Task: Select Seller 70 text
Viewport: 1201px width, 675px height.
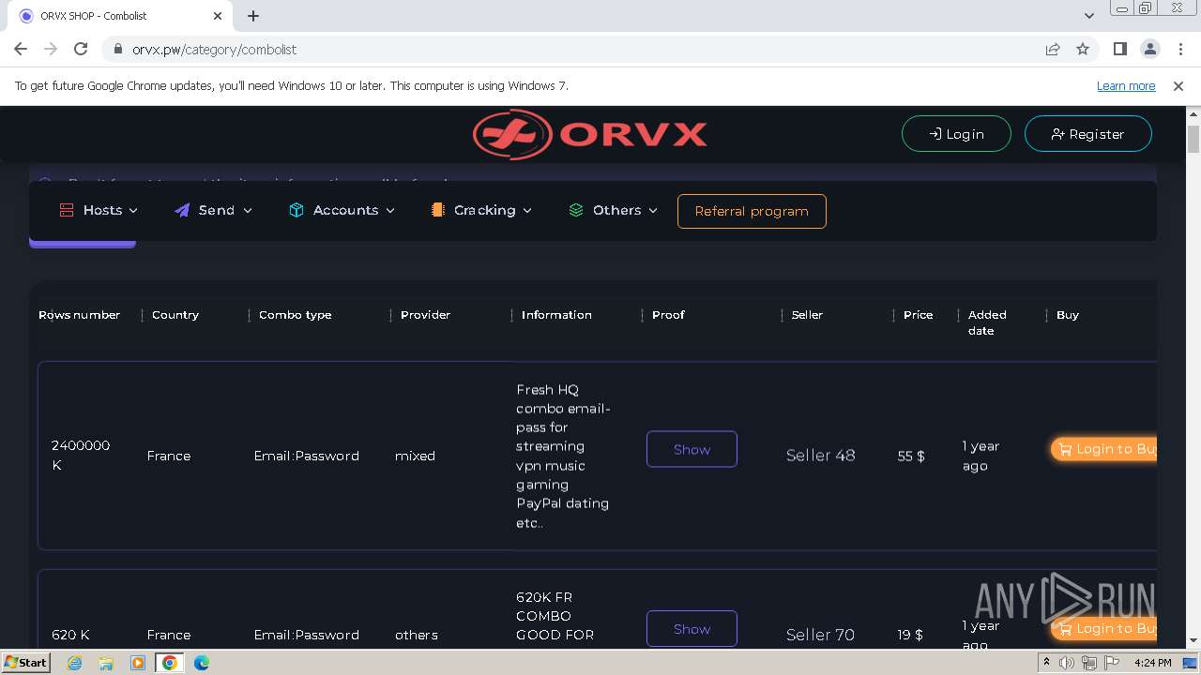Action: (x=820, y=635)
